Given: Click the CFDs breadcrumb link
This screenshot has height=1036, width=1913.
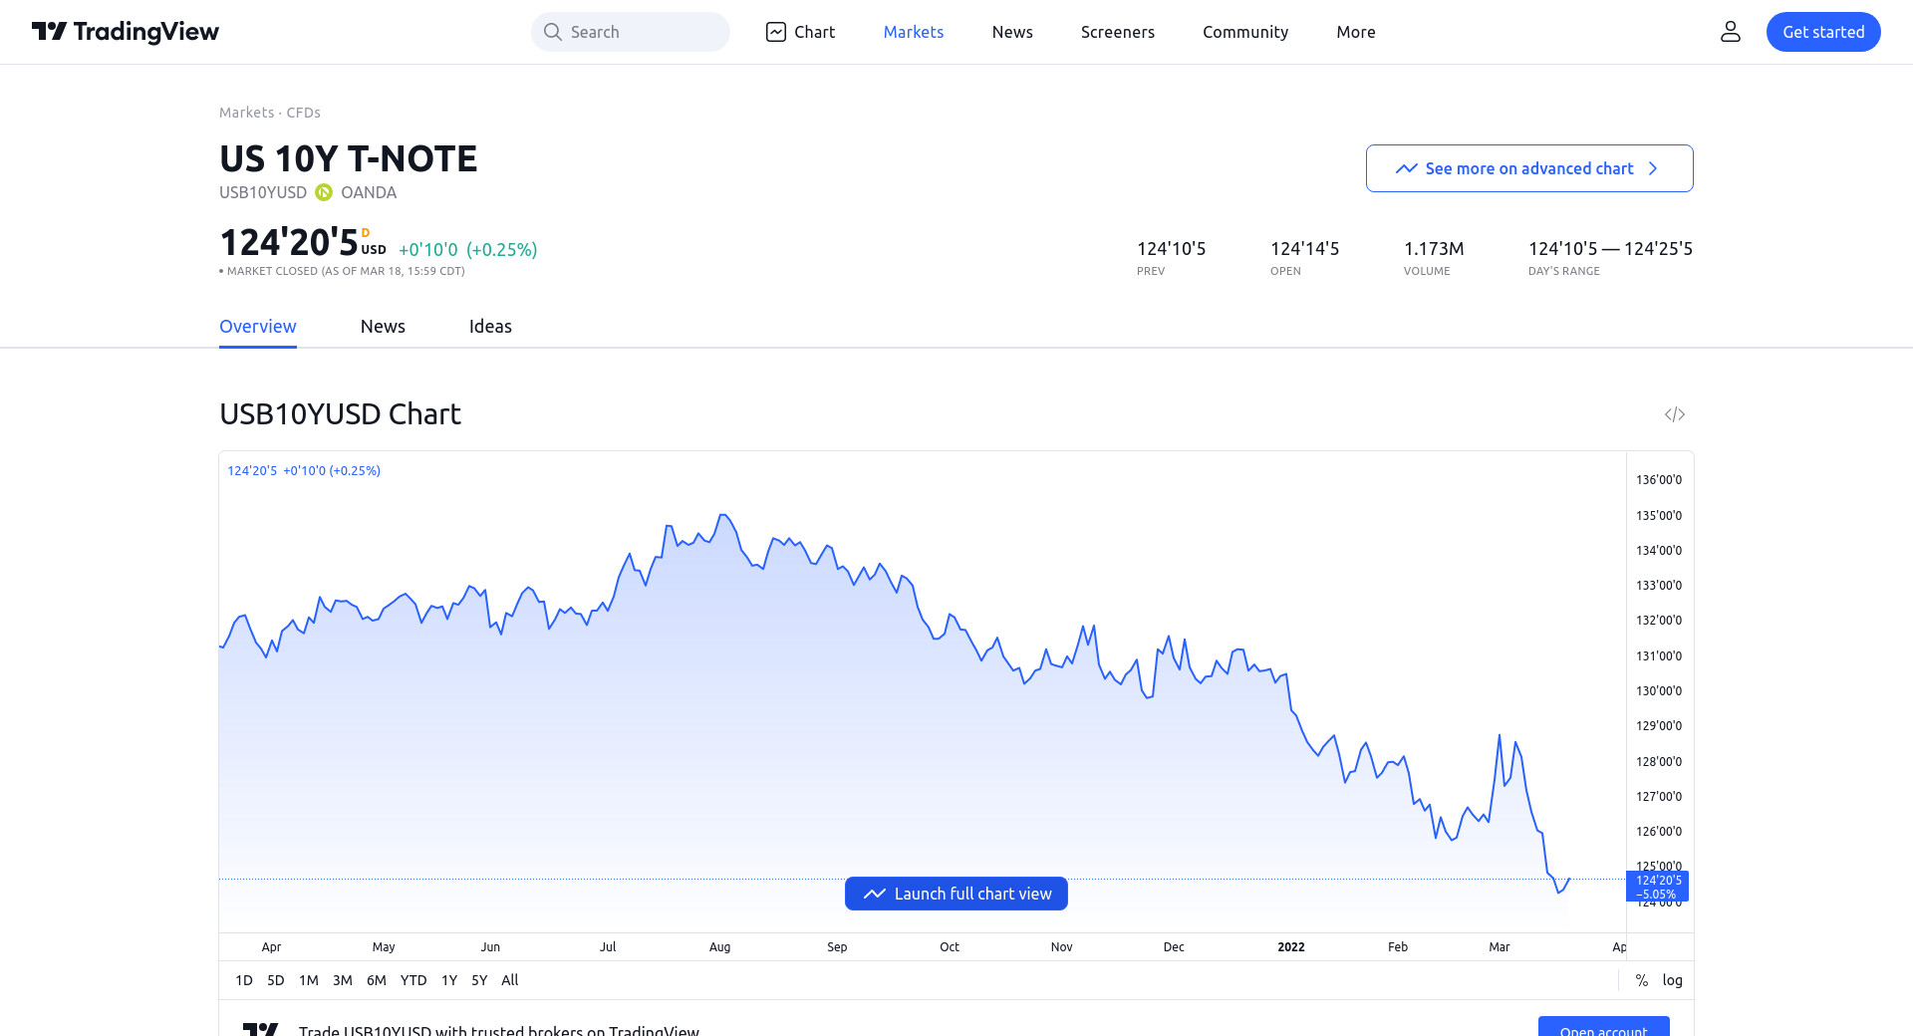Looking at the screenshot, I should click(303, 113).
